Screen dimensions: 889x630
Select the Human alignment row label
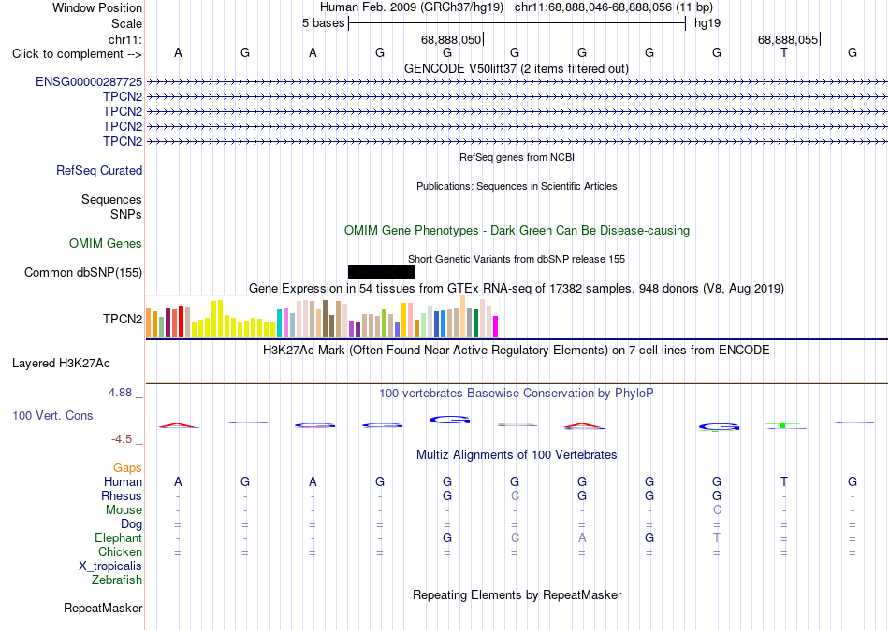[x=123, y=482]
